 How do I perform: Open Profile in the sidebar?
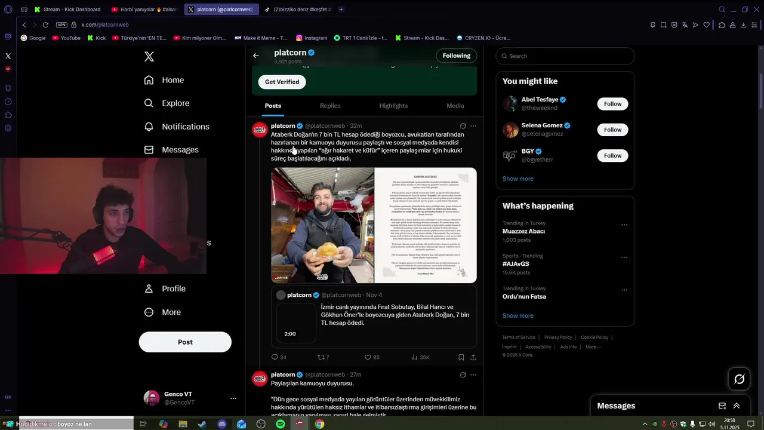point(165,288)
